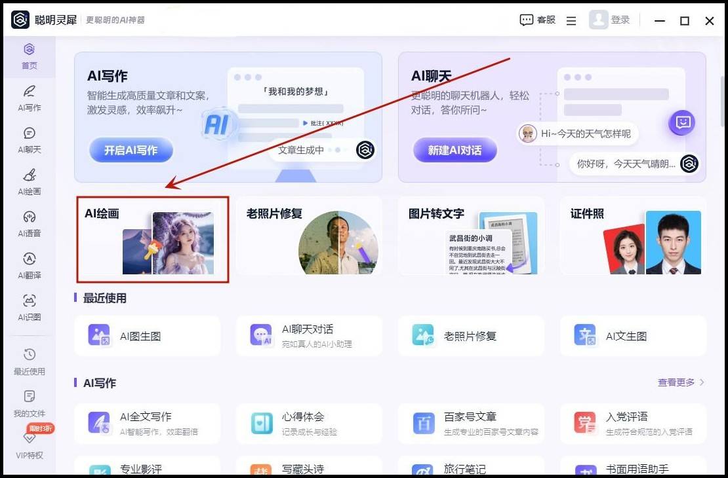Open 我的文件 in the left sidebar
This screenshot has width=728, height=478.
click(29, 404)
